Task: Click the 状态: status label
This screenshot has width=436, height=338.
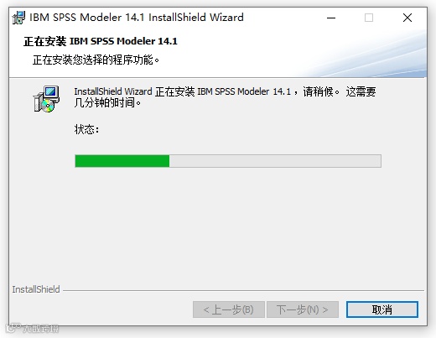Action: pos(86,129)
